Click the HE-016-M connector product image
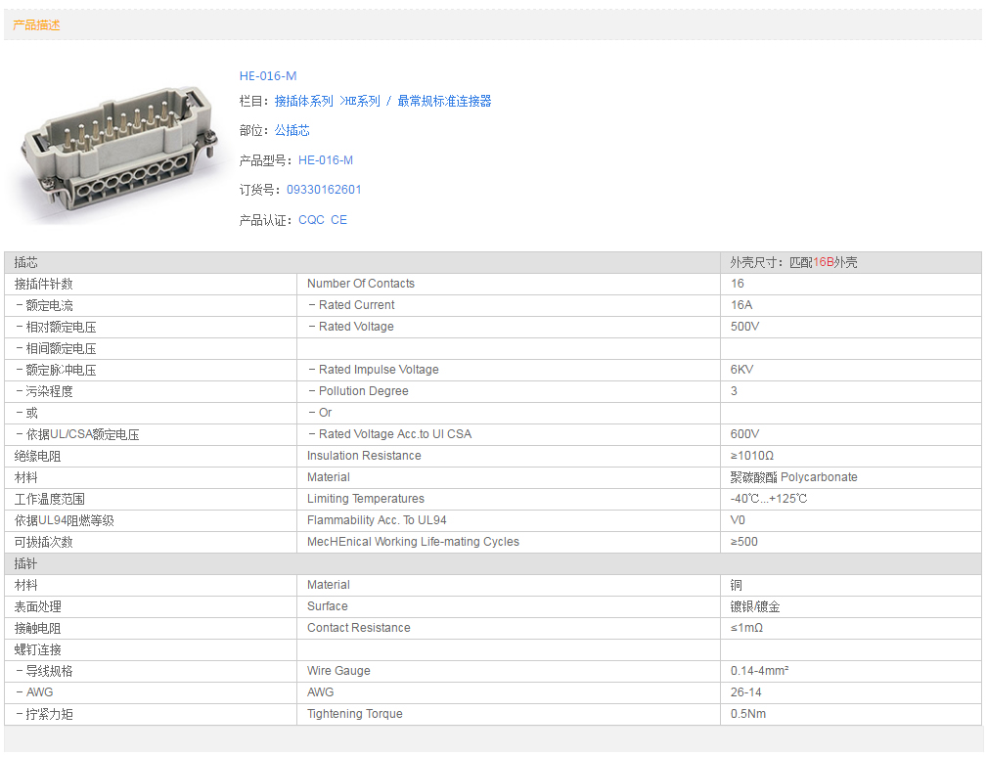The height and width of the screenshot is (757, 987). click(x=119, y=148)
